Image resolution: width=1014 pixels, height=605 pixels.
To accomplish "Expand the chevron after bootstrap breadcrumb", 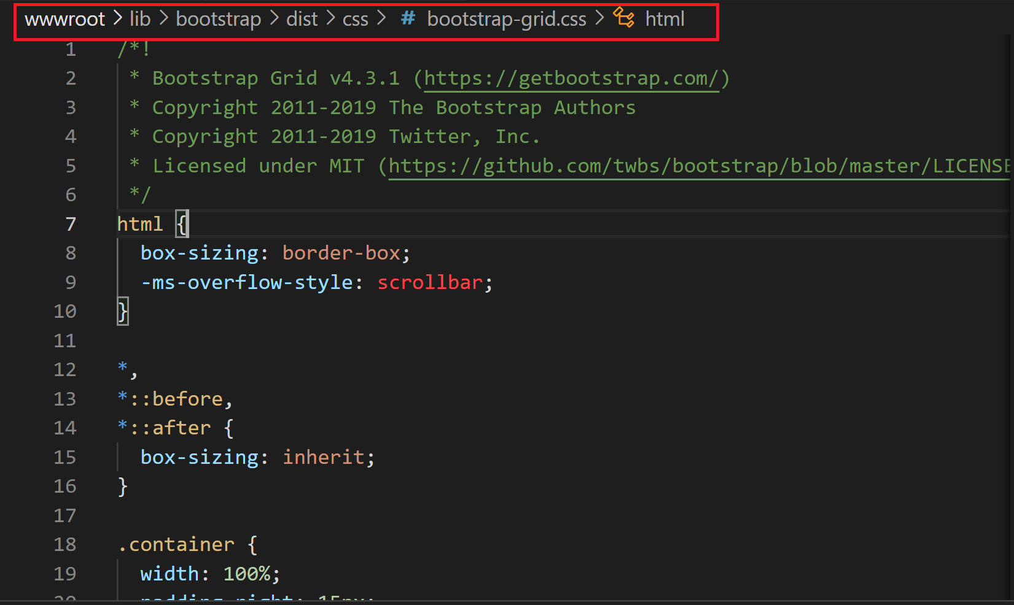I will tap(273, 19).
